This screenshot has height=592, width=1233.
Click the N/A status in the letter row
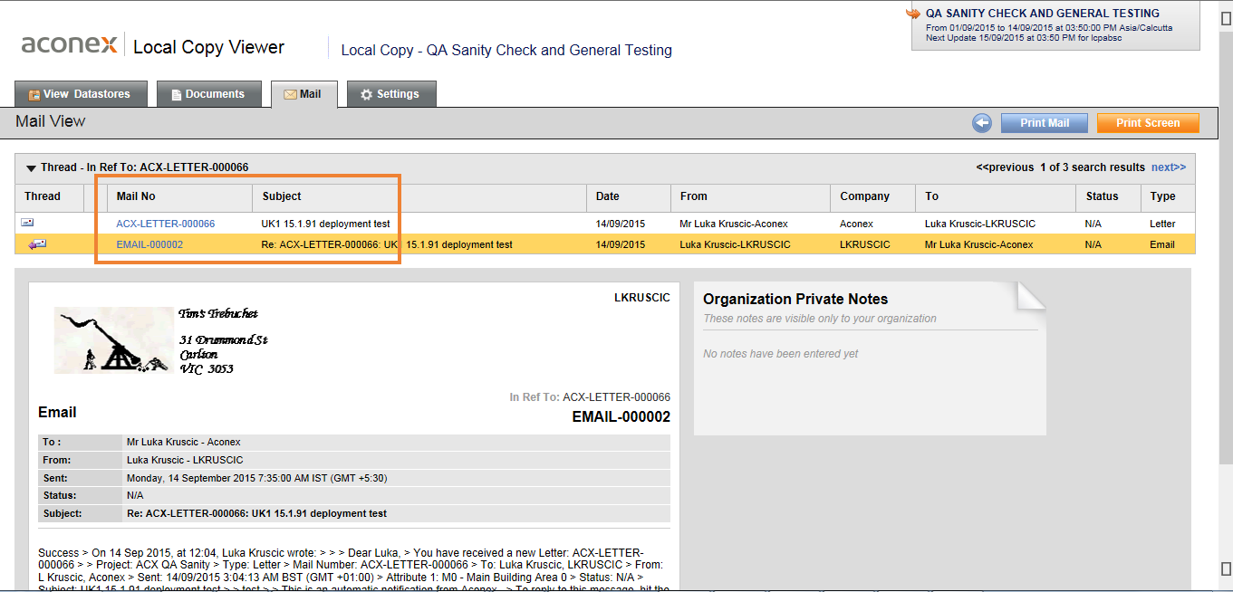(x=1093, y=224)
